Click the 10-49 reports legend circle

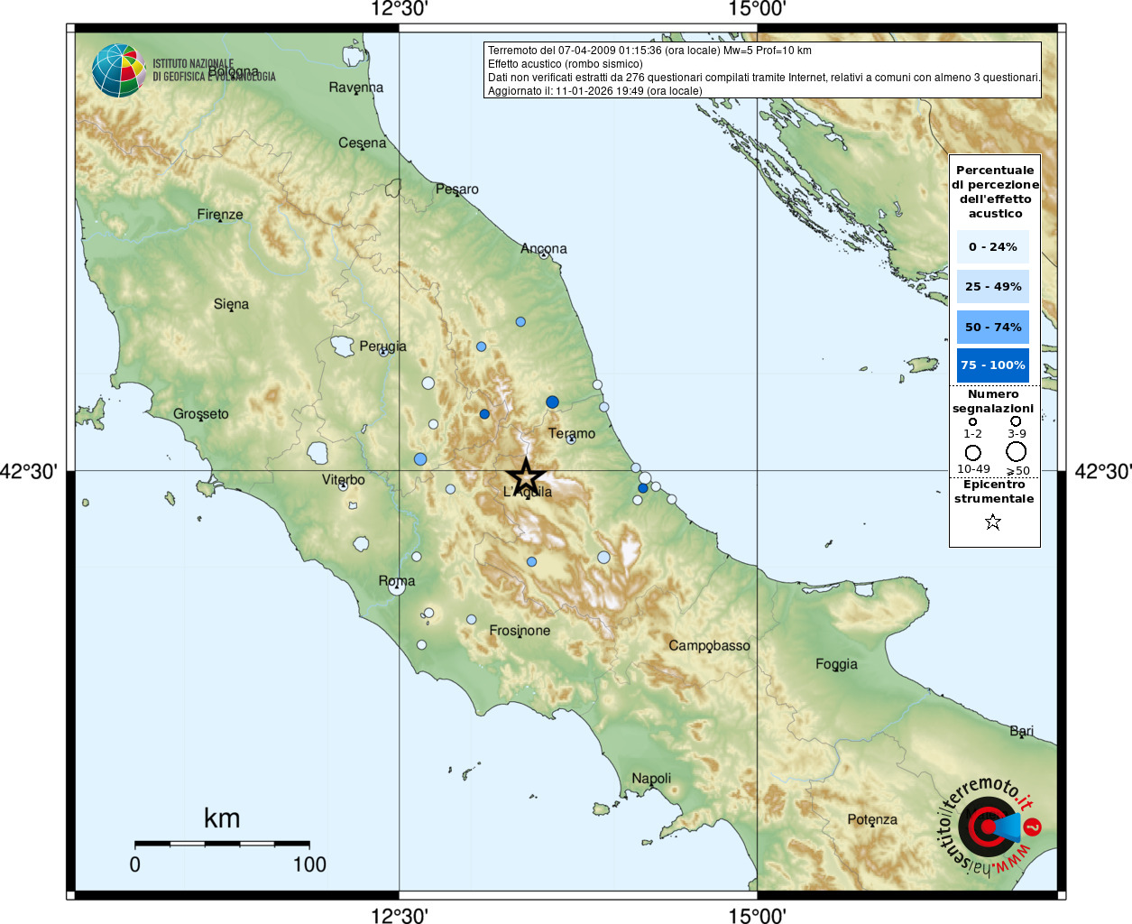[x=972, y=452]
